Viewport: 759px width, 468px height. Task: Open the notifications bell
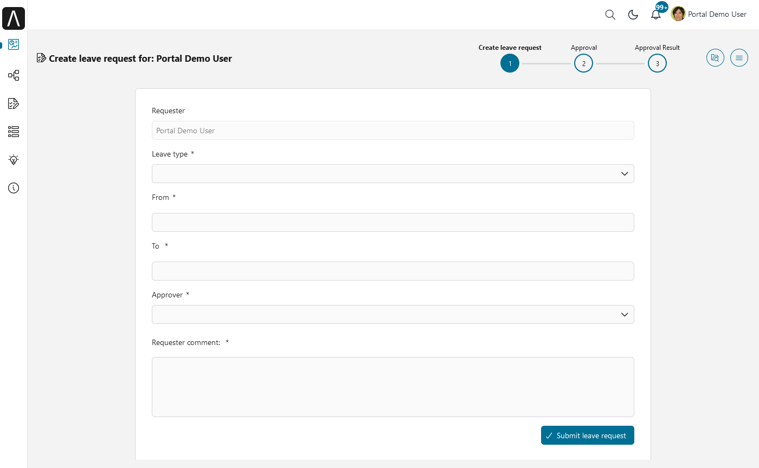[655, 15]
